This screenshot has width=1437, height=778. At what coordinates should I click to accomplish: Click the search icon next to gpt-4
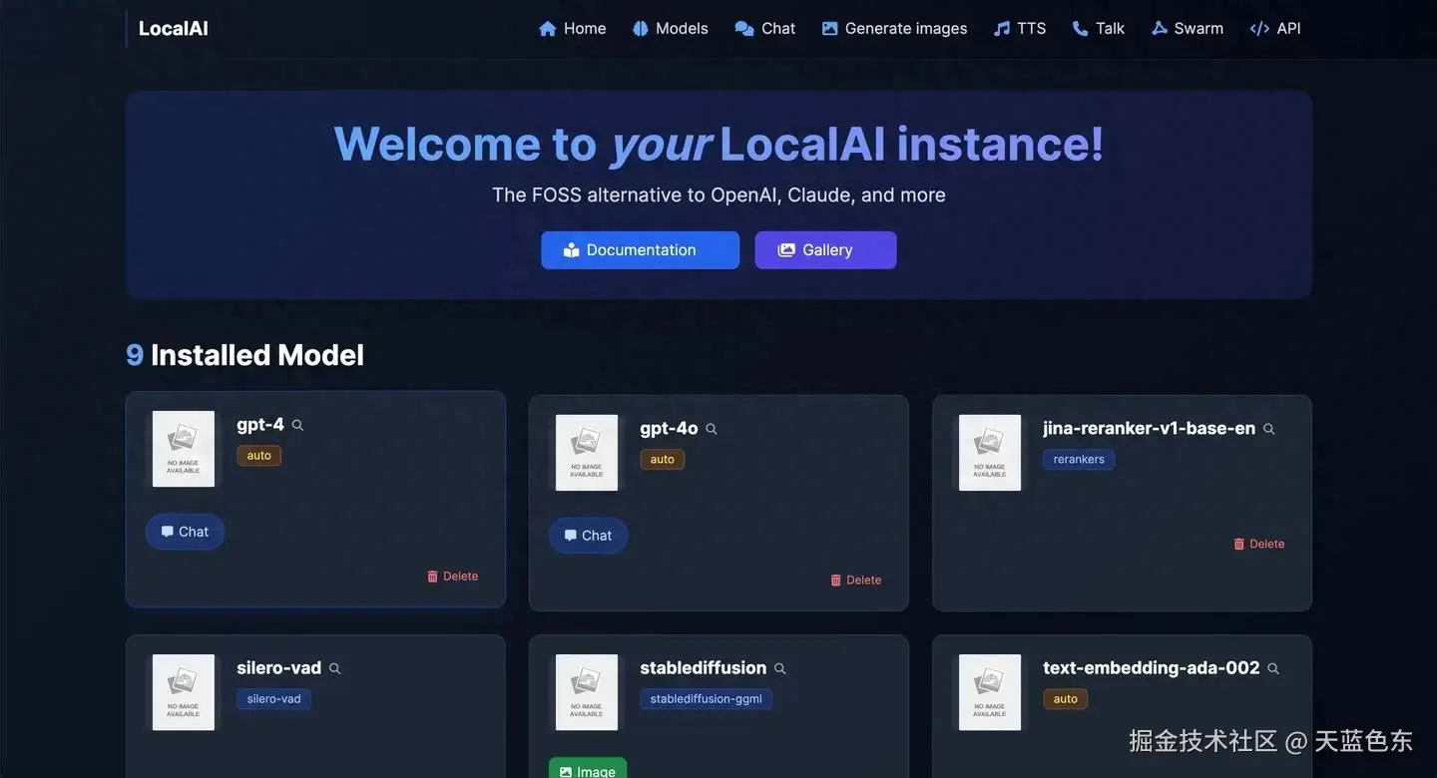(297, 425)
